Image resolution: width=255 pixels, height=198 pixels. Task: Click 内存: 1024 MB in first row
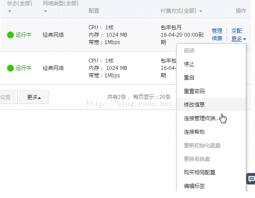108,35
